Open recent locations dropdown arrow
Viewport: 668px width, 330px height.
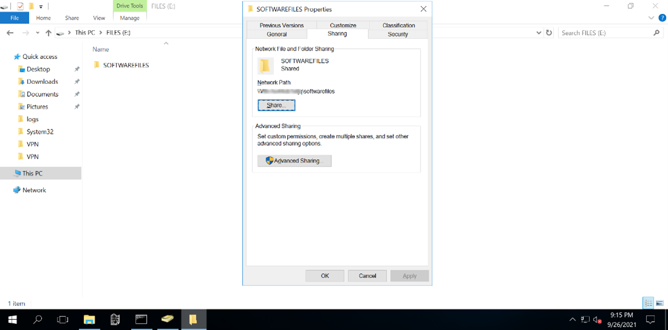(38, 33)
